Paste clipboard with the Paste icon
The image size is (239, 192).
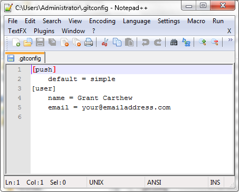pos(129,42)
